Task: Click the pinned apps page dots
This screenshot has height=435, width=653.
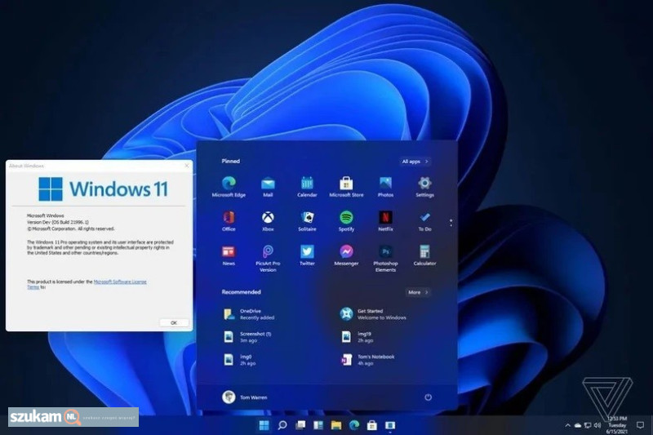Action: [451, 223]
